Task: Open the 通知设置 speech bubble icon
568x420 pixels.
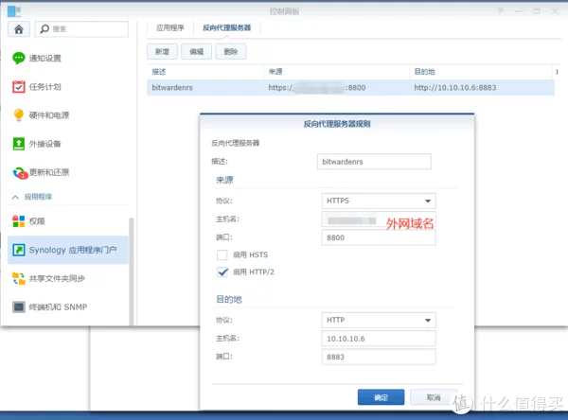Action: pos(19,58)
